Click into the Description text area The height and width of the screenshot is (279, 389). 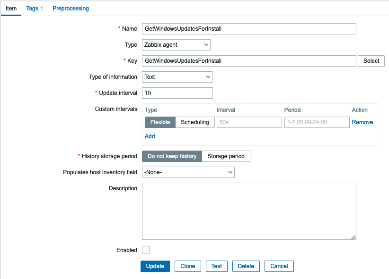point(249,211)
